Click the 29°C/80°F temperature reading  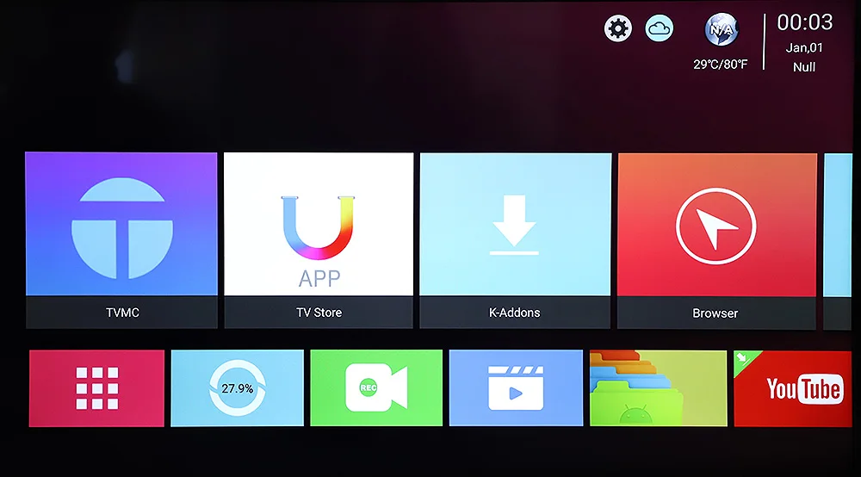pos(721,65)
